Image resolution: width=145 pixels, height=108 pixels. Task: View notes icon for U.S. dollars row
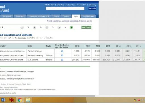[62, 60]
